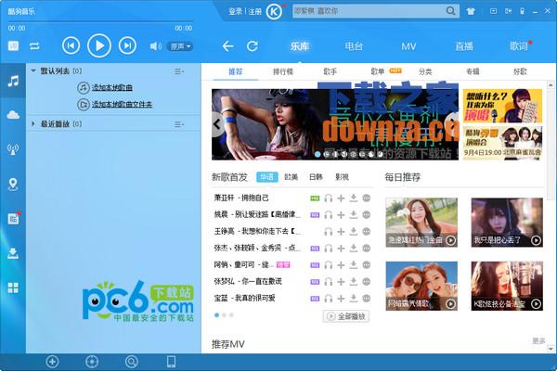Open the 排行榜 sub-tab

coord(283,71)
